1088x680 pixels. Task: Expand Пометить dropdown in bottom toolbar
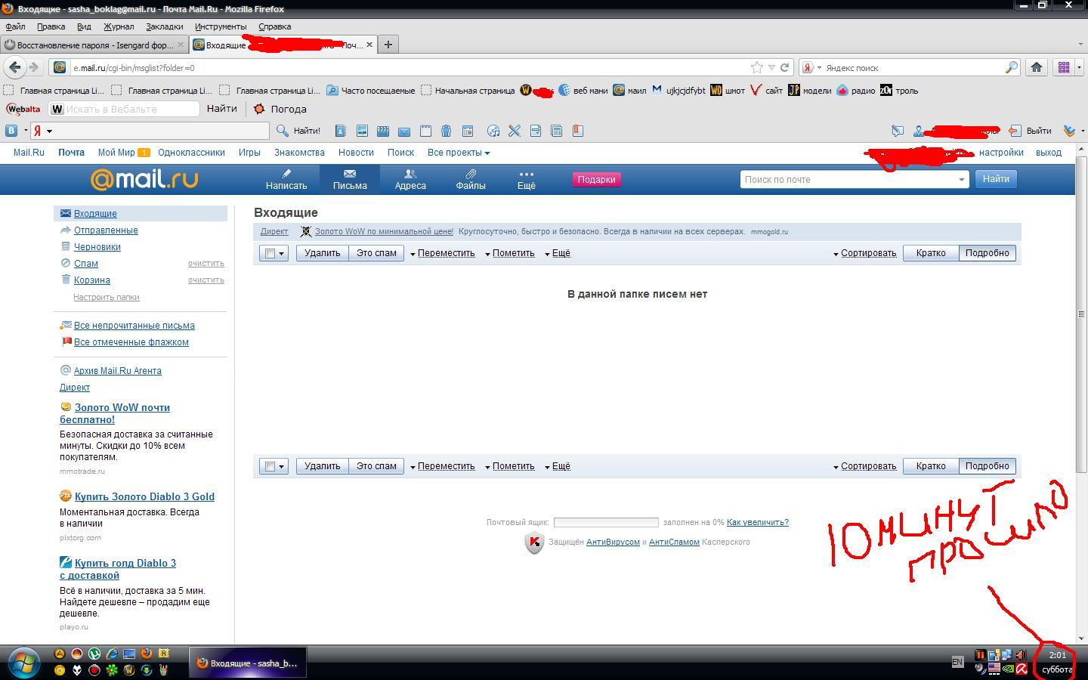click(510, 466)
